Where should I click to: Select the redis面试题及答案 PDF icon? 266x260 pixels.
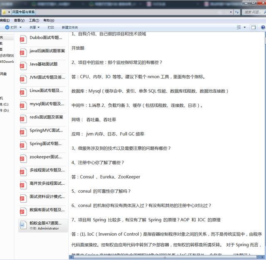click(x=23, y=119)
